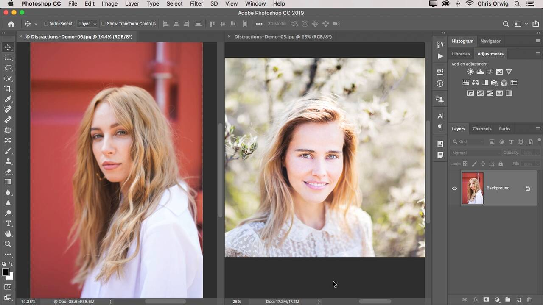Click the Background layer thumbnail
The width and height of the screenshot is (543, 305).
473,188
